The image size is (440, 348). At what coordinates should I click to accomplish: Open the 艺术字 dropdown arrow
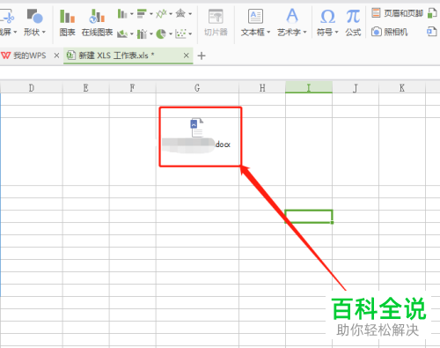[x=304, y=32]
